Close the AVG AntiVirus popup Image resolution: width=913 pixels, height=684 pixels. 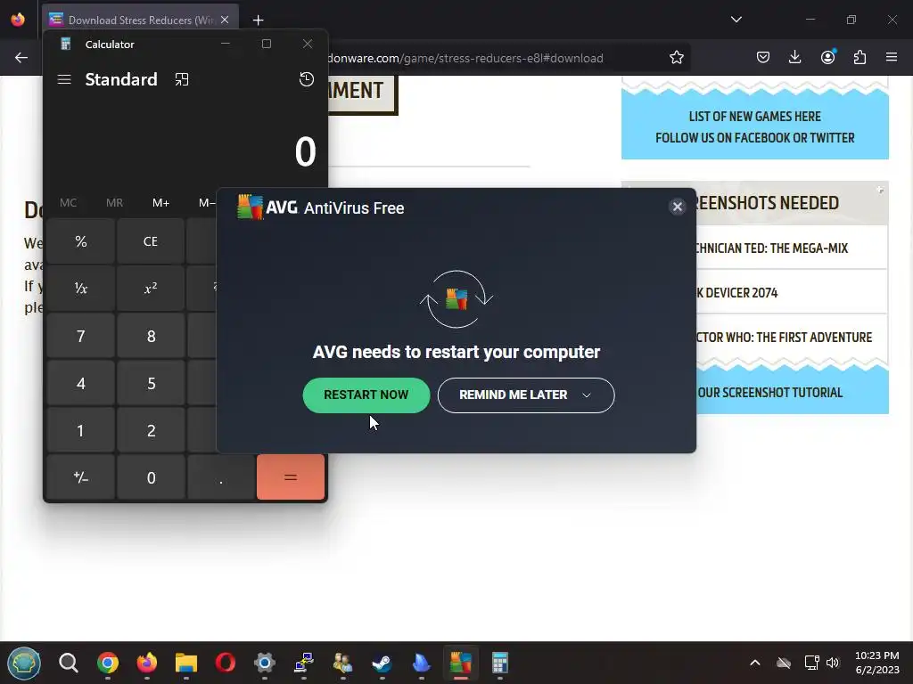pos(678,207)
